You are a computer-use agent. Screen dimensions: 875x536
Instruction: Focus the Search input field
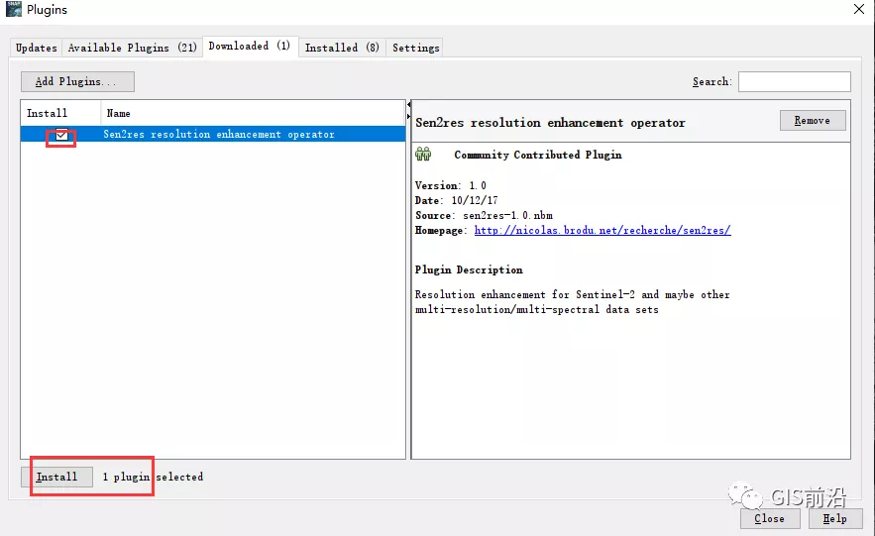(x=794, y=81)
